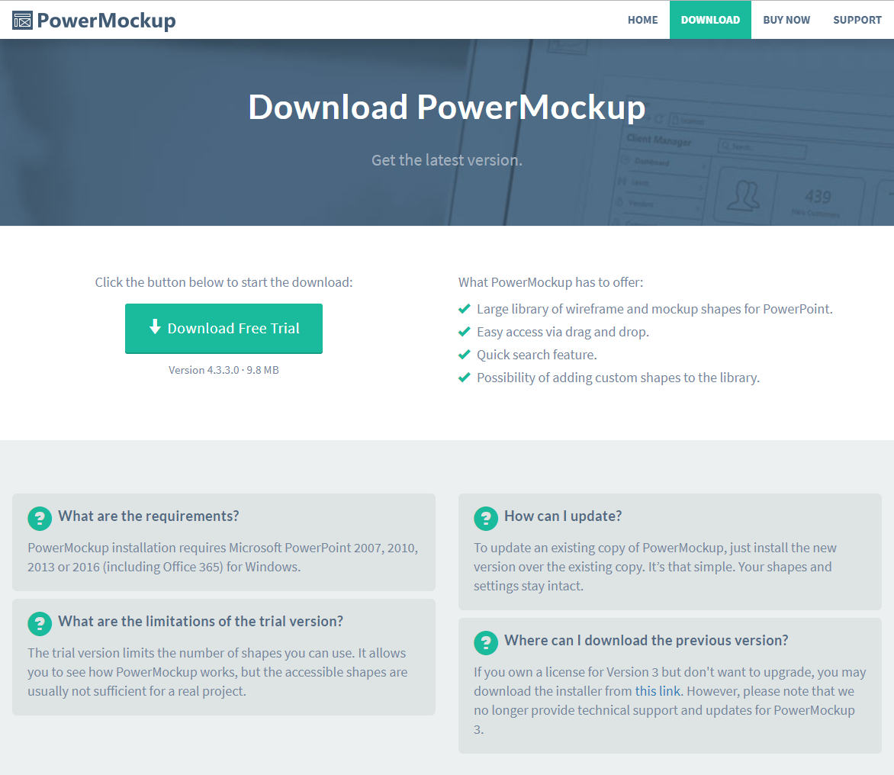Click 'Click the button below to start the download:' text

[223, 282]
